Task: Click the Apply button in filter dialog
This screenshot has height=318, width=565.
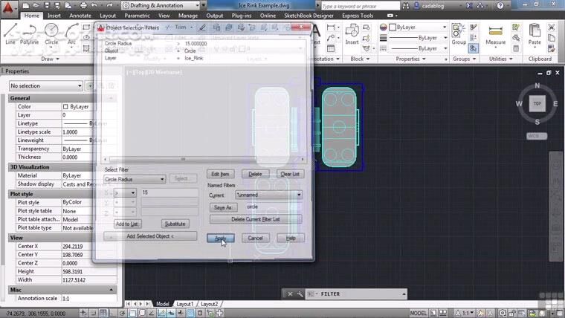Action: pyautogui.click(x=221, y=238)
